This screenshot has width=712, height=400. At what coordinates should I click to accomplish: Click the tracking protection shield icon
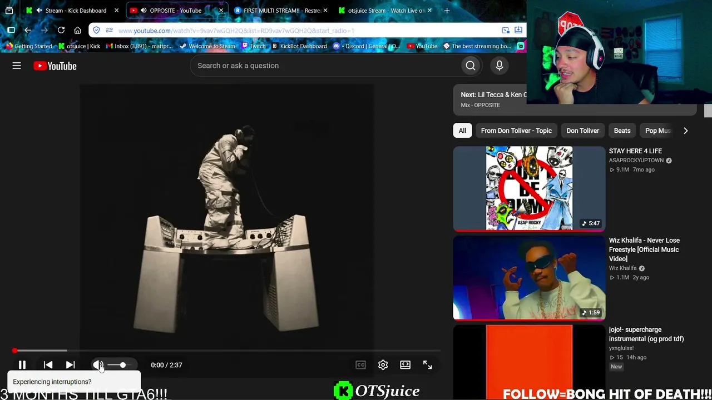(x=96, y=30)
